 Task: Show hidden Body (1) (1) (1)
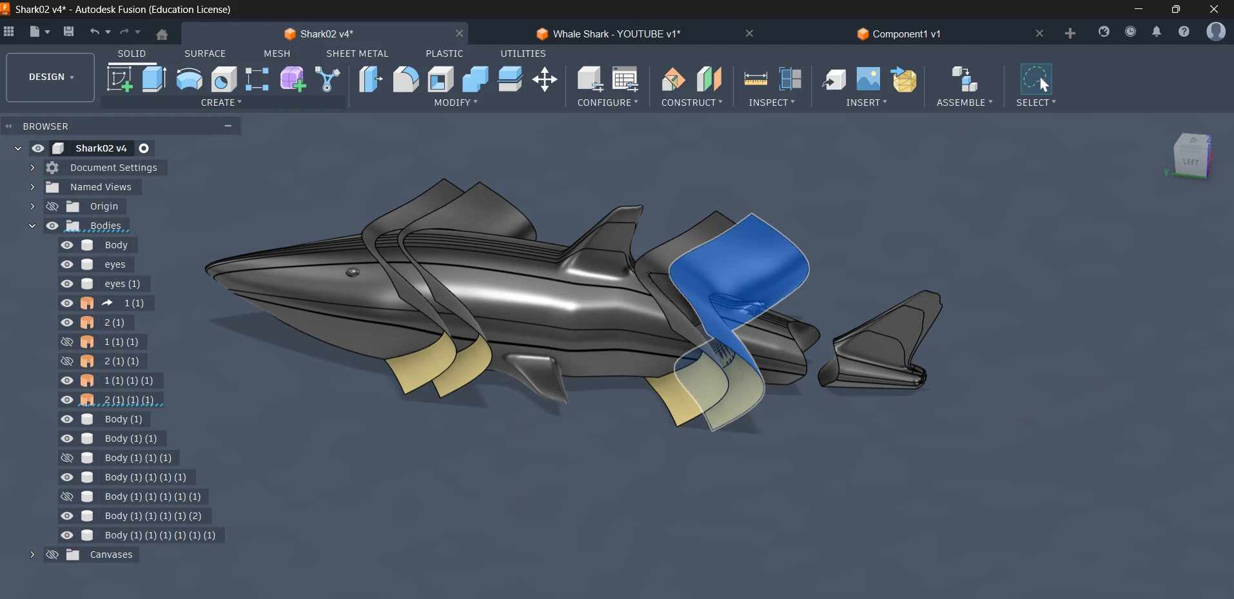67,458
